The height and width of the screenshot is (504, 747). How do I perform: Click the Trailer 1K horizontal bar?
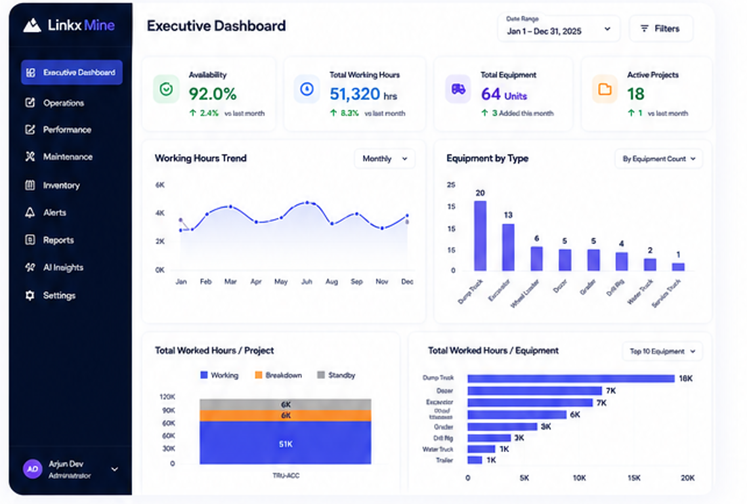coord(475,460)
